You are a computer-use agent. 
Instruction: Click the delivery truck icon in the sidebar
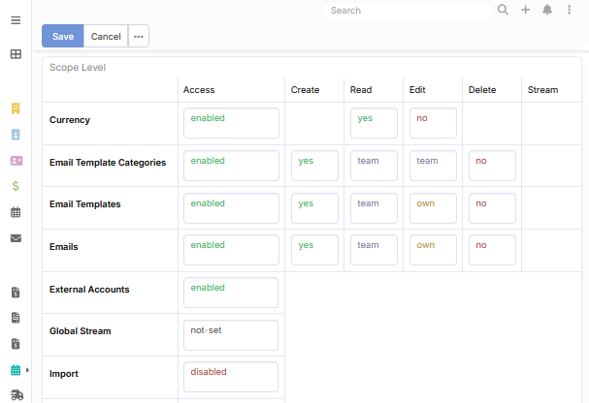[16, 395]
